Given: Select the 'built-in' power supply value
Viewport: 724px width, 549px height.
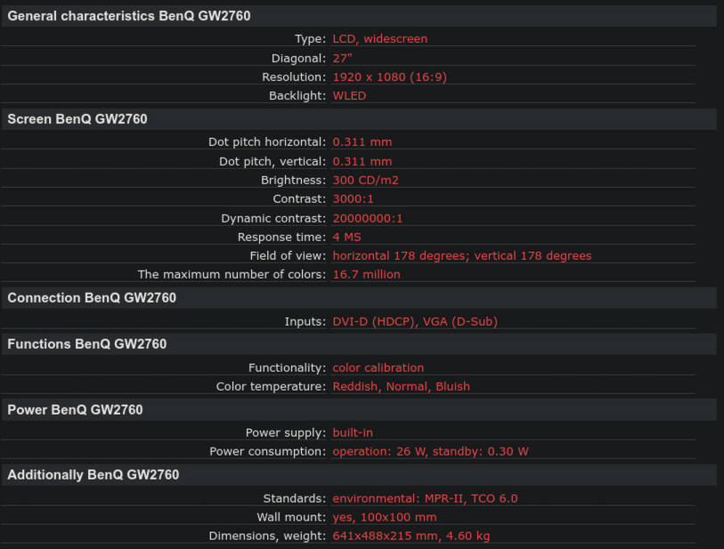Looking at the screenshot, I should (353, 432).
